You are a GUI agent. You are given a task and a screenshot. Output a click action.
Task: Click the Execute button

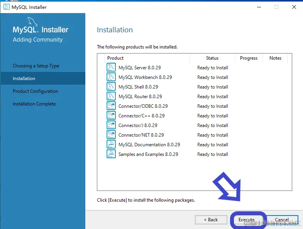click(x=249, y=220)
